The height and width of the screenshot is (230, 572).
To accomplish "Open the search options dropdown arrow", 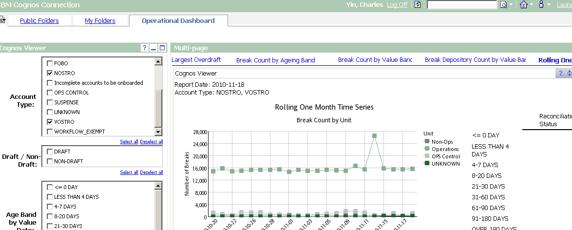I will click(511, 5).
